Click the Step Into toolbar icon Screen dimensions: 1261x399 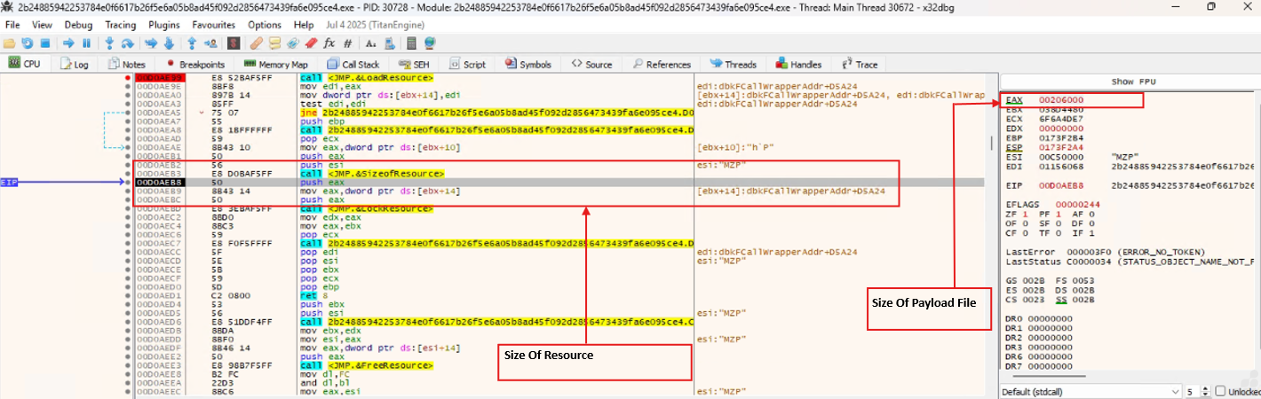click(x=109, y=43)
